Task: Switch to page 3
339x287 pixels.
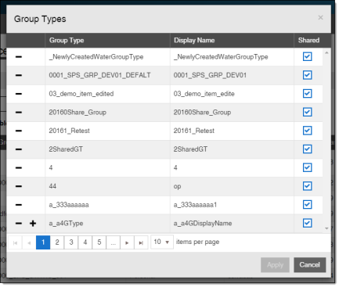Action: pyautogui.click(x=71, y=242)
